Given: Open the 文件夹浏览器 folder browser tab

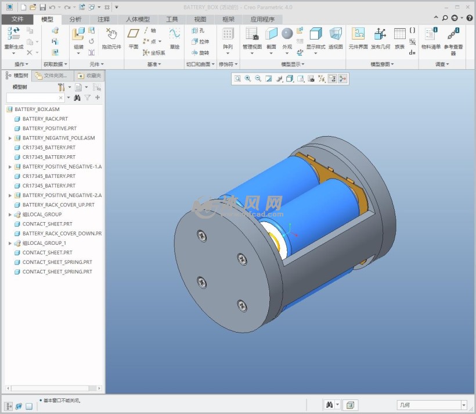Looking at the screenshot, I should (x=53, y=76).
